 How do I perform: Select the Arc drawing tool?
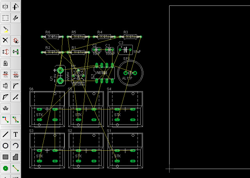click(16, 146)
